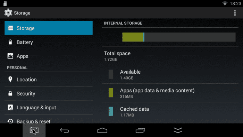
Task: Open Security settings
Action: pos(49,93)
